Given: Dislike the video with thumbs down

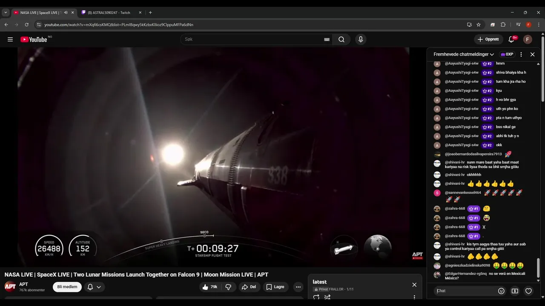Looking at the screenshot, I should click(228, 287).
